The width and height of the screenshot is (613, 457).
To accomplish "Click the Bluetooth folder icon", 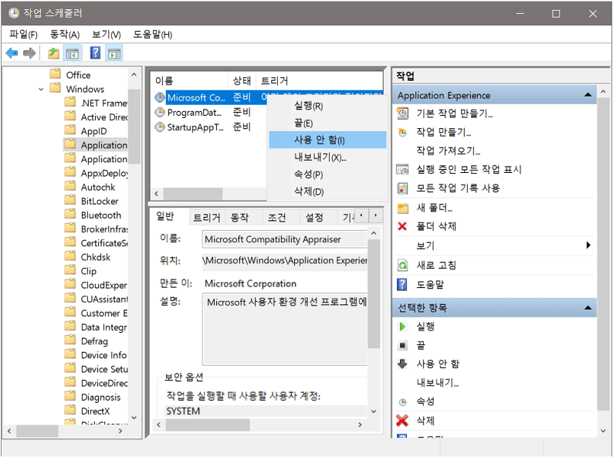I will (70, 214).
